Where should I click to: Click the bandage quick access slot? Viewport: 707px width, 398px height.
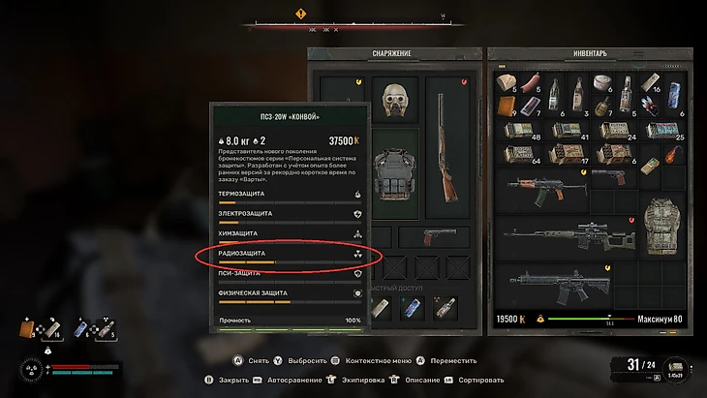(x=381, y=308)
